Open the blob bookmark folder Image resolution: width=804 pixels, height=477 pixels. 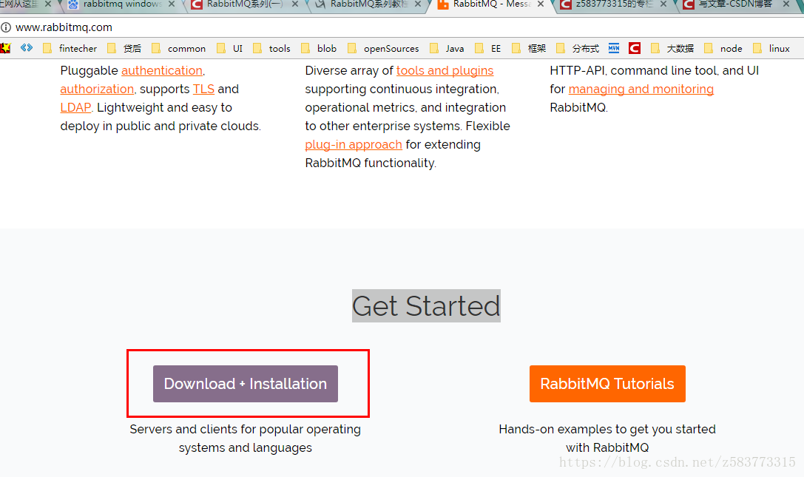tap(319, 48)
